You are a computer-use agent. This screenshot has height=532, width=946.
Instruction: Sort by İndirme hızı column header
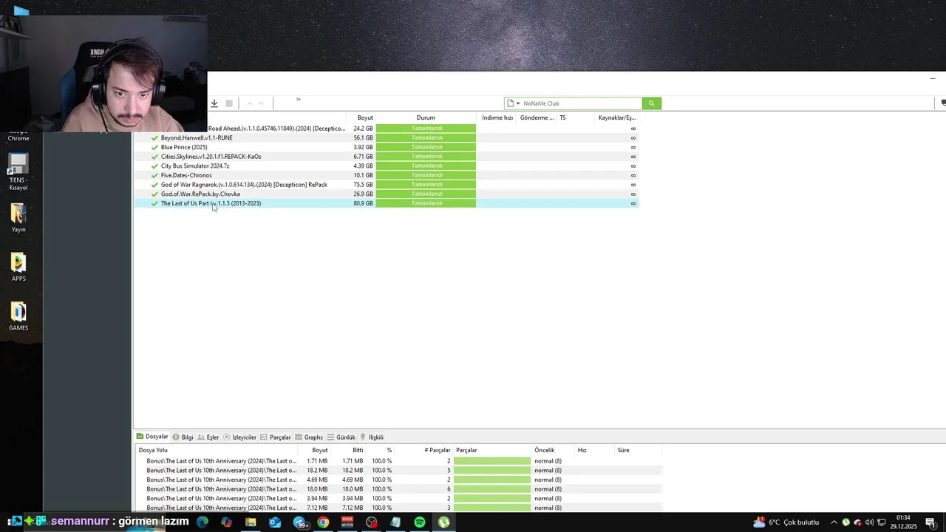tap(497, 117)
